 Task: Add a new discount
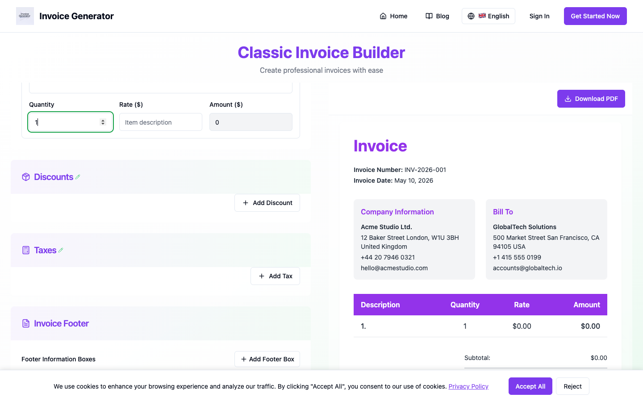click(x=267, y=203)
